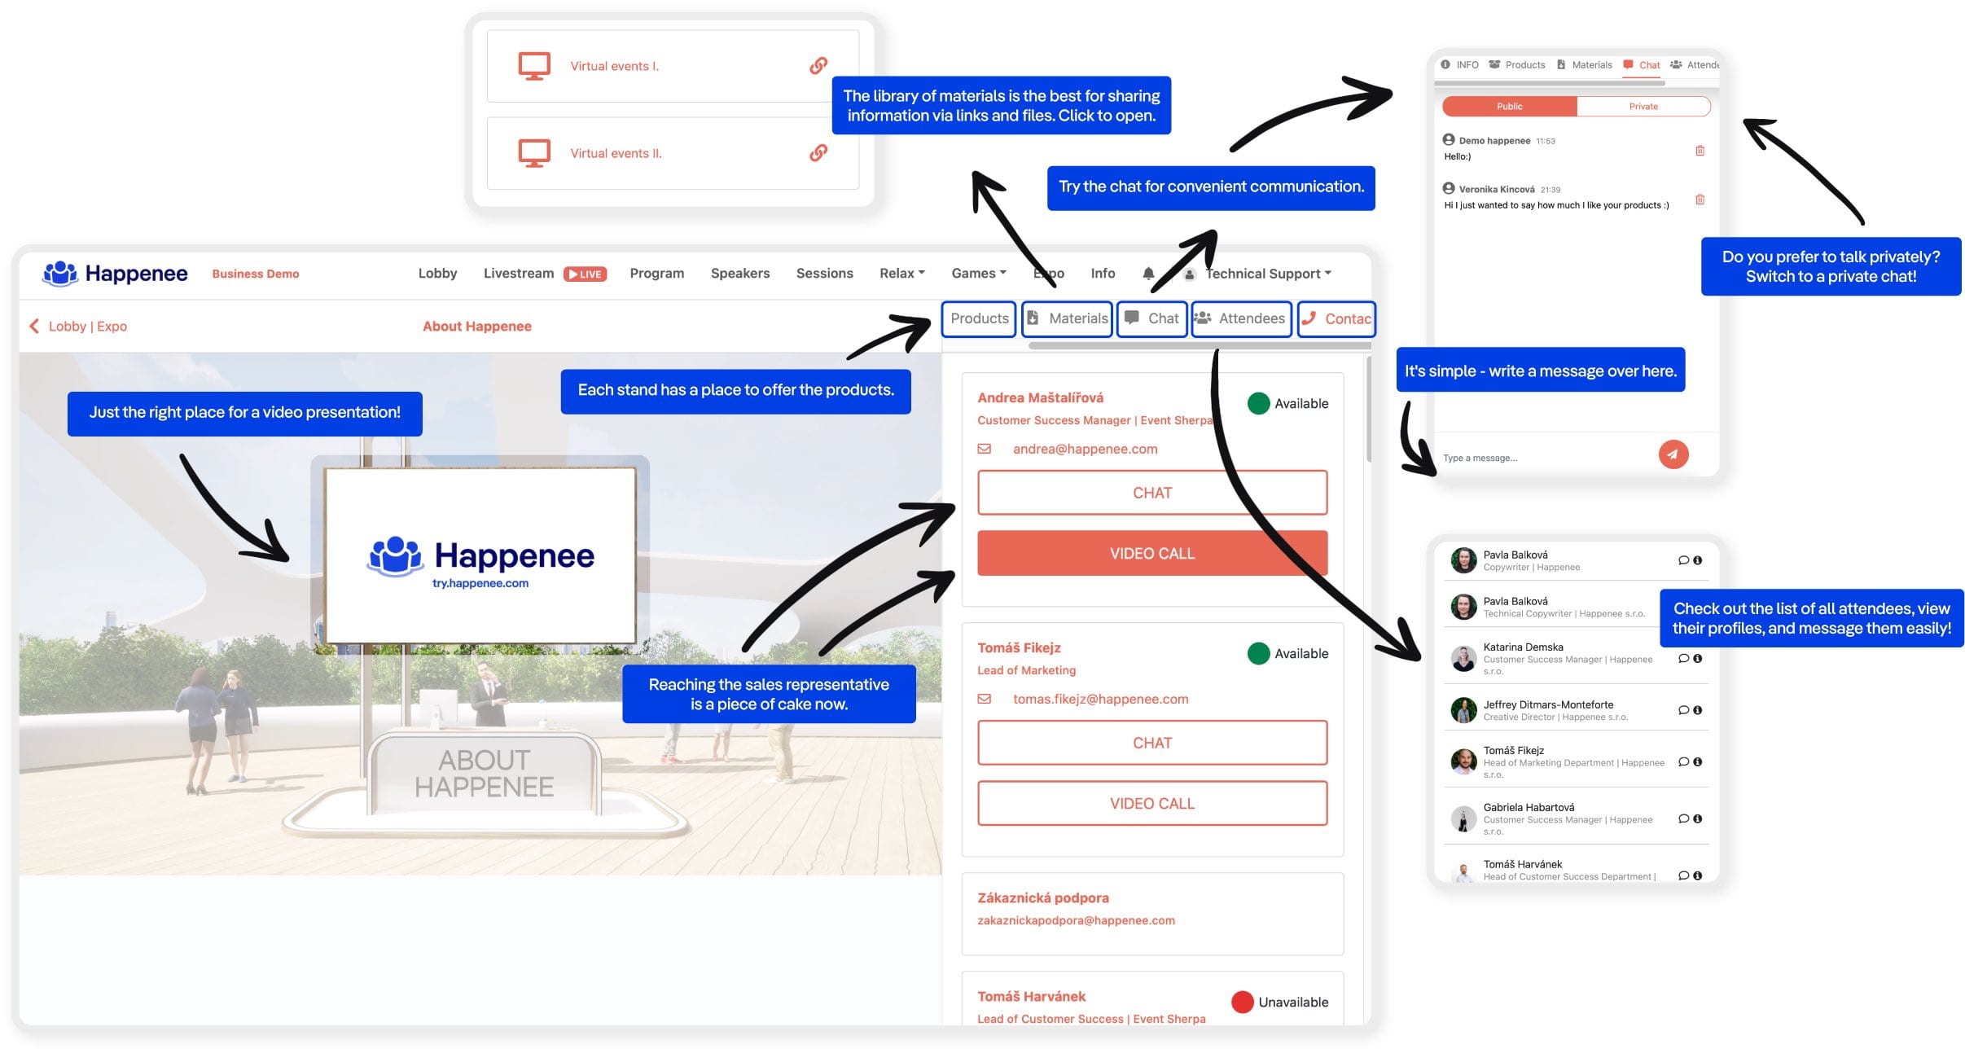The image size is (1965, 1053).
Task: Start CHAT with Tomáš Fikejz
Action: pos(1152,743)
